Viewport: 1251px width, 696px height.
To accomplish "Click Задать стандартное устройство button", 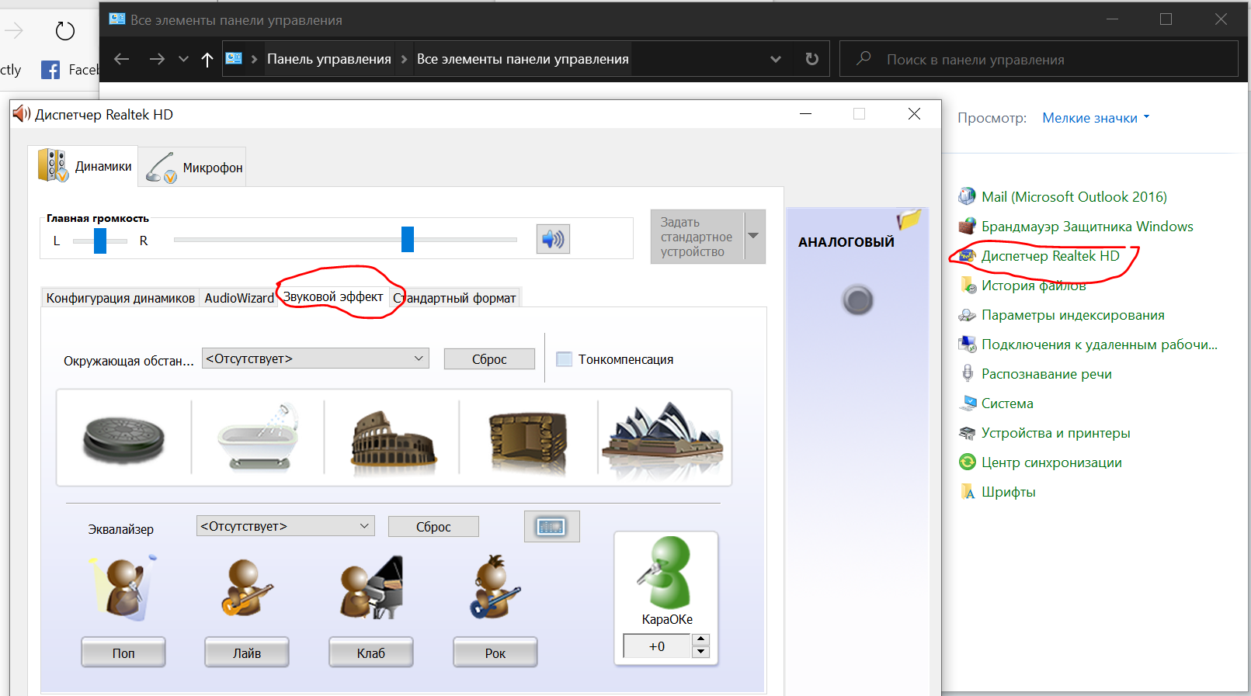I will [x=697, y=237].
